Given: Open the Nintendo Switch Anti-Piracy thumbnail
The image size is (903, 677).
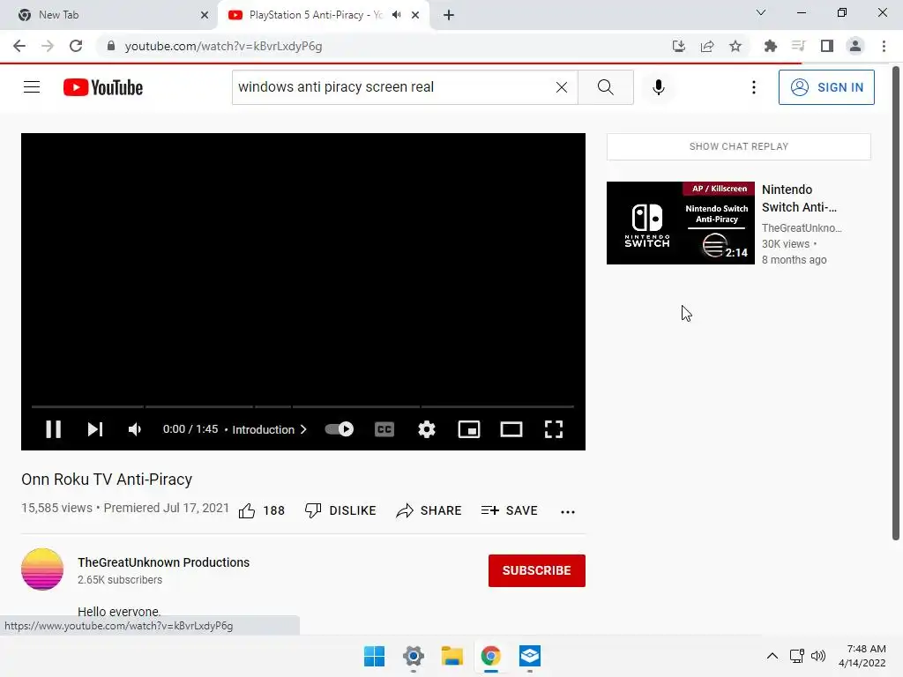Looking at the screenshot, I should pyautogui.click(x=680, y=223).
